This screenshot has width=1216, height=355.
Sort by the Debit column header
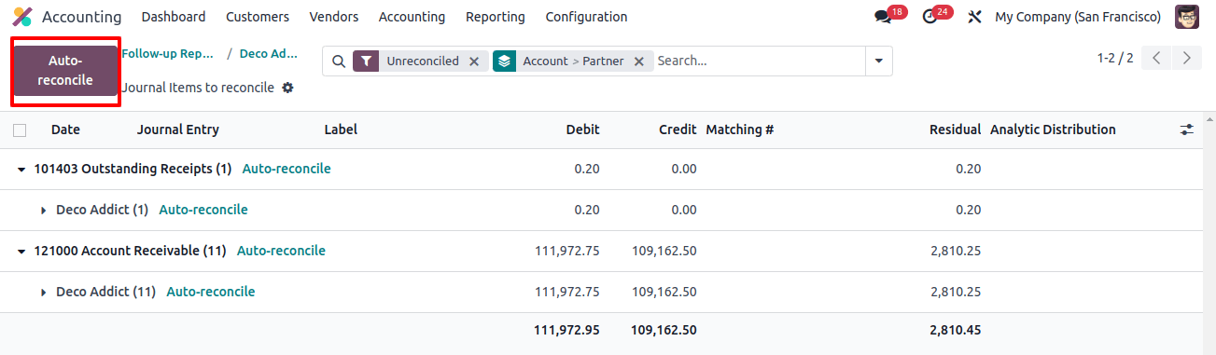tap(583, 130)
